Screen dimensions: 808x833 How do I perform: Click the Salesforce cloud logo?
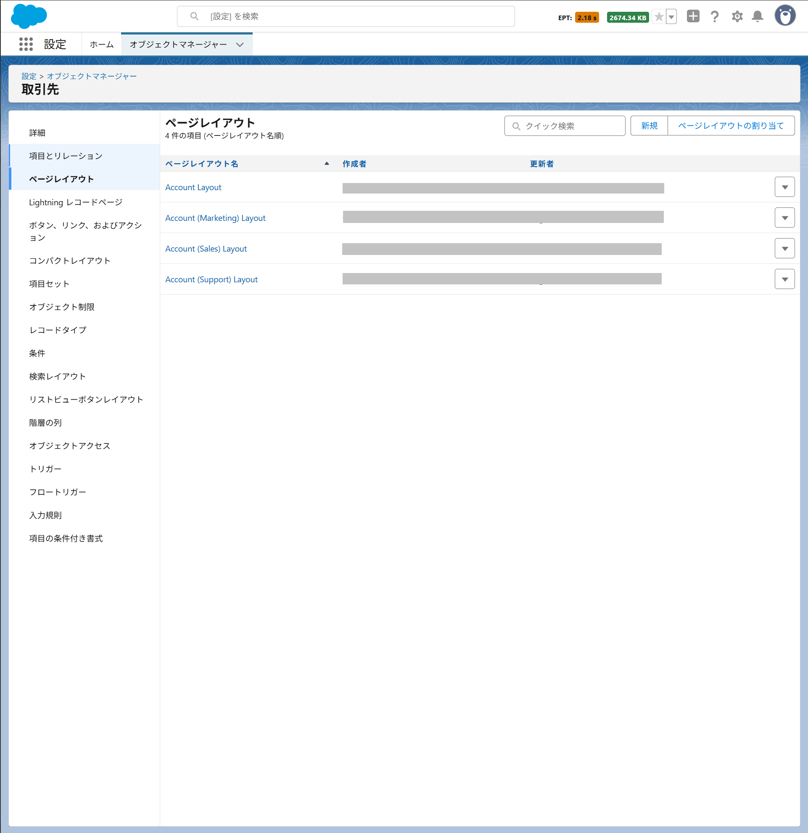(29, 16)
